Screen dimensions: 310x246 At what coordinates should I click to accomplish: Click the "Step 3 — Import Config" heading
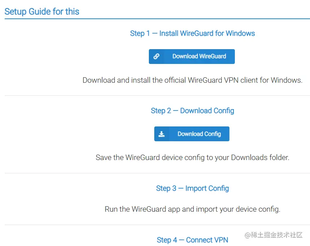click(x=192, y=188)
